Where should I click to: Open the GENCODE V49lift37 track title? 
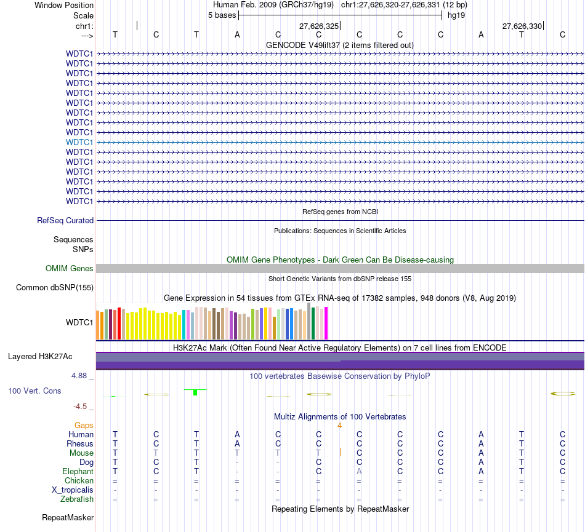click(340, 45)
